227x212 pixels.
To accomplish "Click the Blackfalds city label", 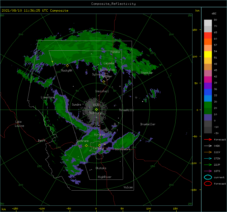I will [107, 70].
